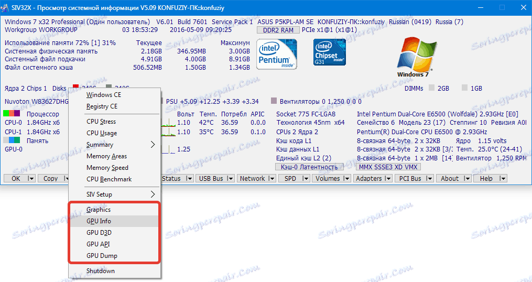Choose GPU Dump menu entry
The image size is (532, 282).
pos(114,256)
